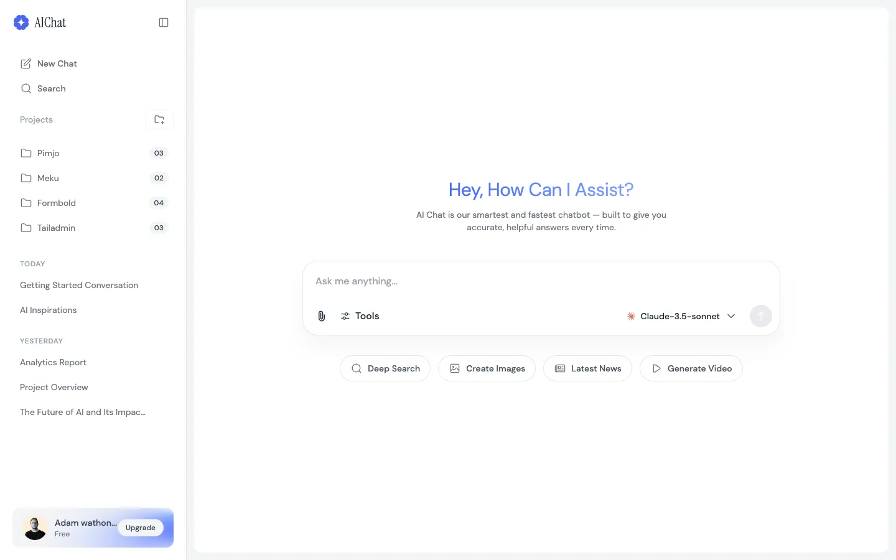Add a new project folder

coord(159,119)
